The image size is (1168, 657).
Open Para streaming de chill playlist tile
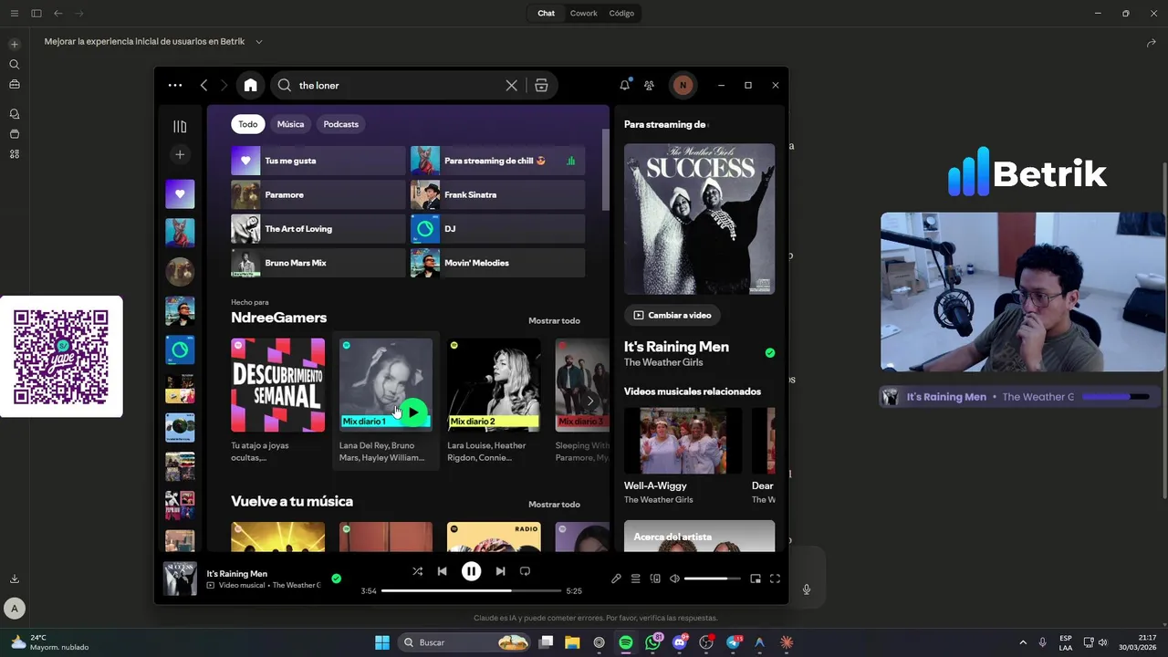point(497,161)
